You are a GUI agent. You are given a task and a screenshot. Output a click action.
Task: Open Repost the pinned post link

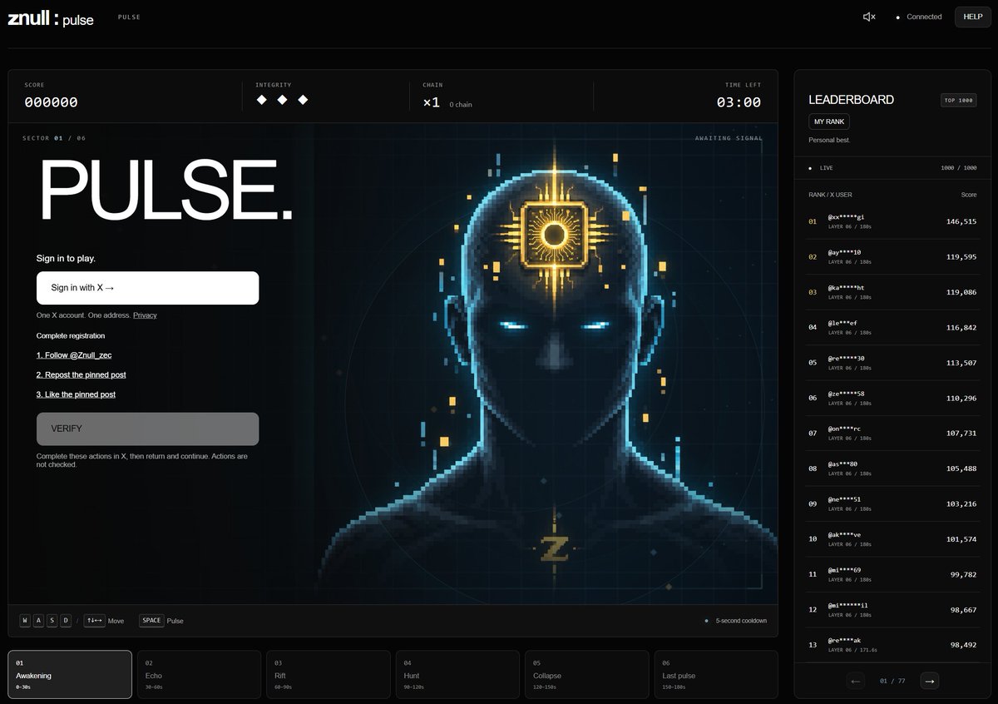tap(82, 375)
